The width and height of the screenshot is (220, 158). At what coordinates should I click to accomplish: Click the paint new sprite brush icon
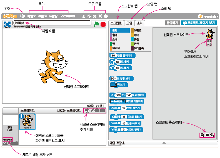pos(92,110)
